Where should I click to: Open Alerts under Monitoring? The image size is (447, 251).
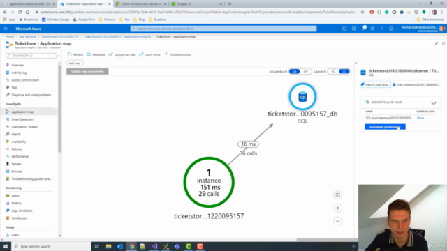15,196
